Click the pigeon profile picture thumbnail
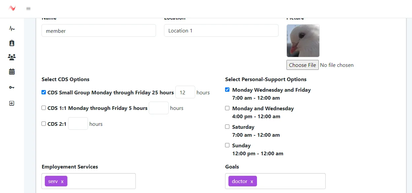 [x=303, y=41]
